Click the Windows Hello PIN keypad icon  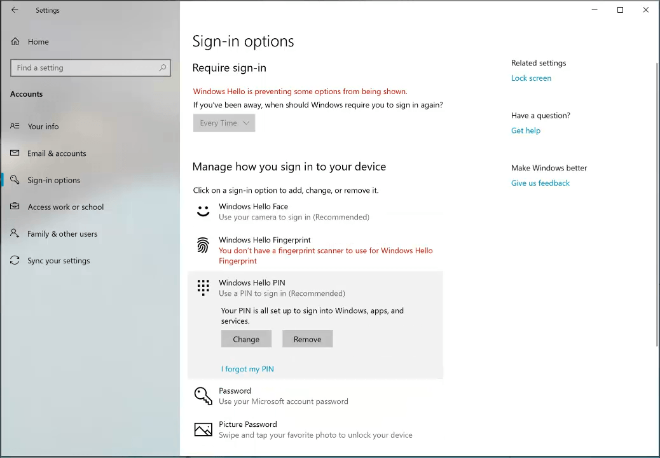click(203, 288)
